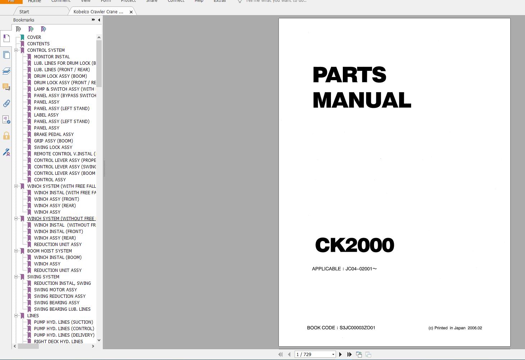Open the Security padlock panel
Screen dimensions: 525x360
[x=6, y=136]
